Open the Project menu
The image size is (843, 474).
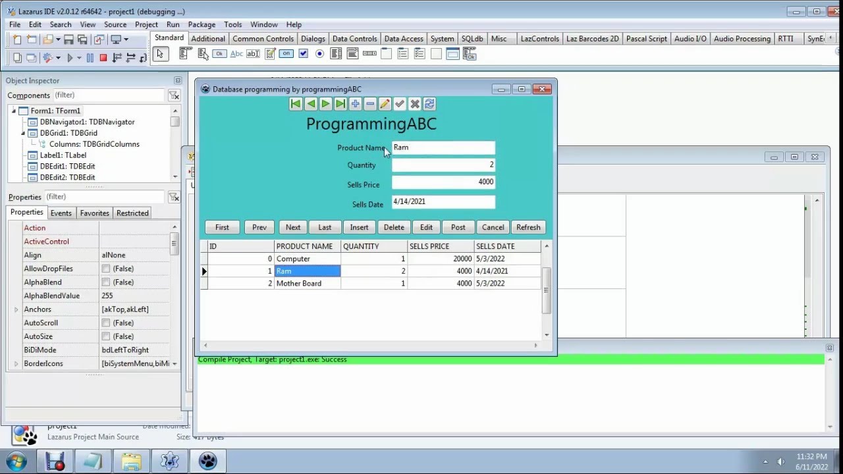pyautogui.click(x=146, y=24)
